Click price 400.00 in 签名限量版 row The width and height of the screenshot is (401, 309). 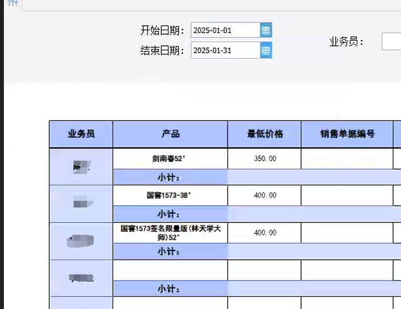pyautogui.click(x=264, y=233)
